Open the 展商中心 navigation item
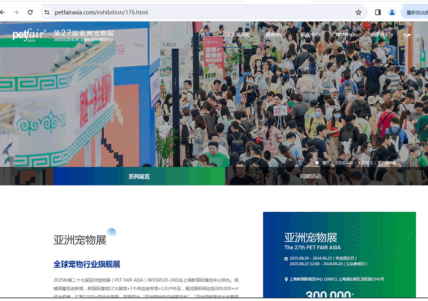This screenshot has width=428, height=301. coord(275,35)
